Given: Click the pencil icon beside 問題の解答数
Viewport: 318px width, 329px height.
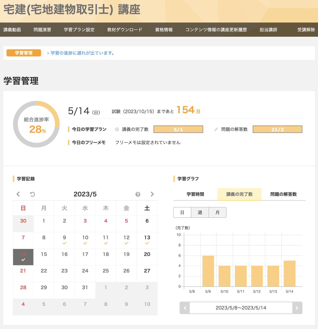Looking at the screenshot, I should coord(216,129).
